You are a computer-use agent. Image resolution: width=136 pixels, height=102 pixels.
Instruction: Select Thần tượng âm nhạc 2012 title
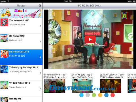tap(24, 67)
